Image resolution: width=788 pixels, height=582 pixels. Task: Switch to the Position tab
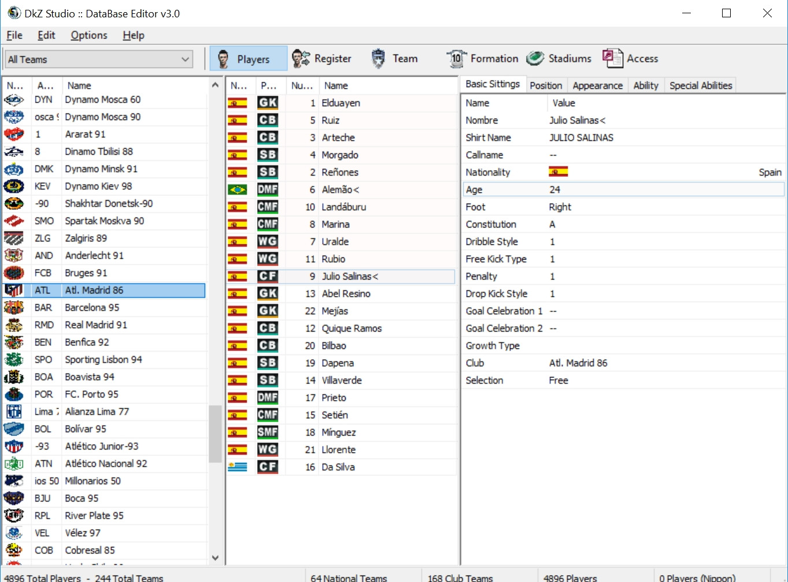[546, 86]
